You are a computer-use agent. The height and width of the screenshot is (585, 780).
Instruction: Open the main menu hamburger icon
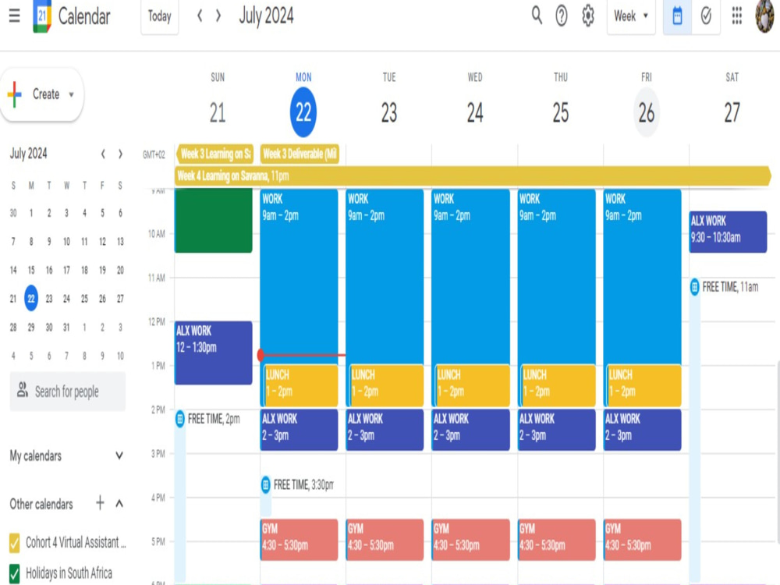[14, 16]
